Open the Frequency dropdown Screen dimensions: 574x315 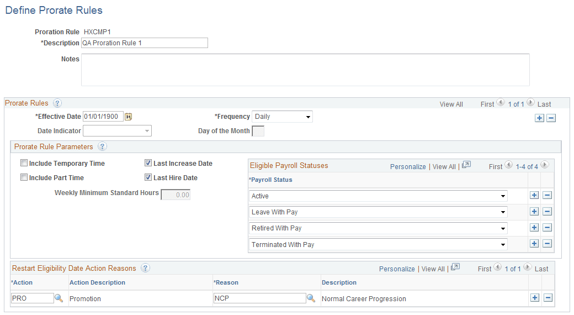(282, 117)
